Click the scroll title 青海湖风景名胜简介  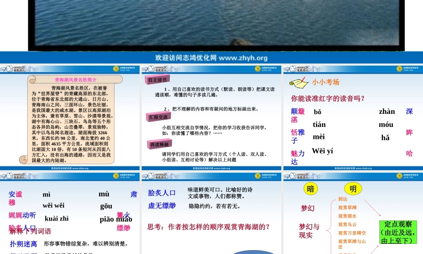[76, 80]
